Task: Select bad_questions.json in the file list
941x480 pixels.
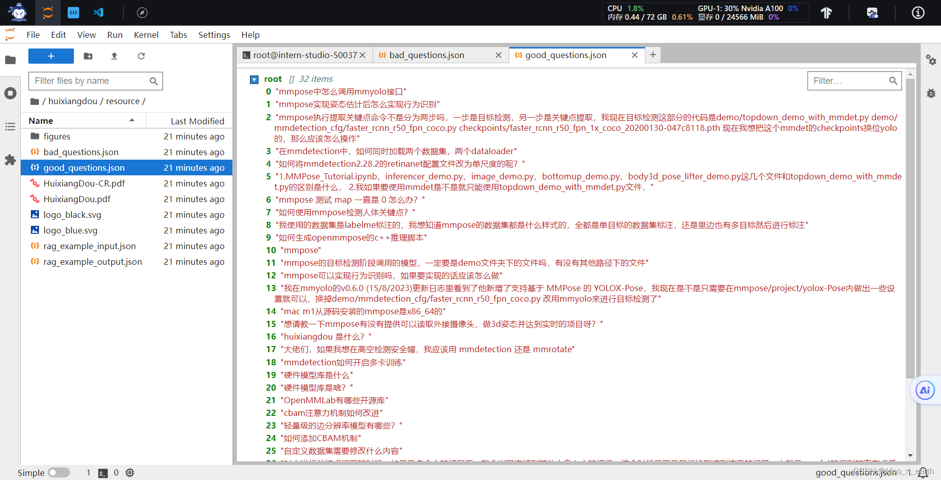Action: 127,152
